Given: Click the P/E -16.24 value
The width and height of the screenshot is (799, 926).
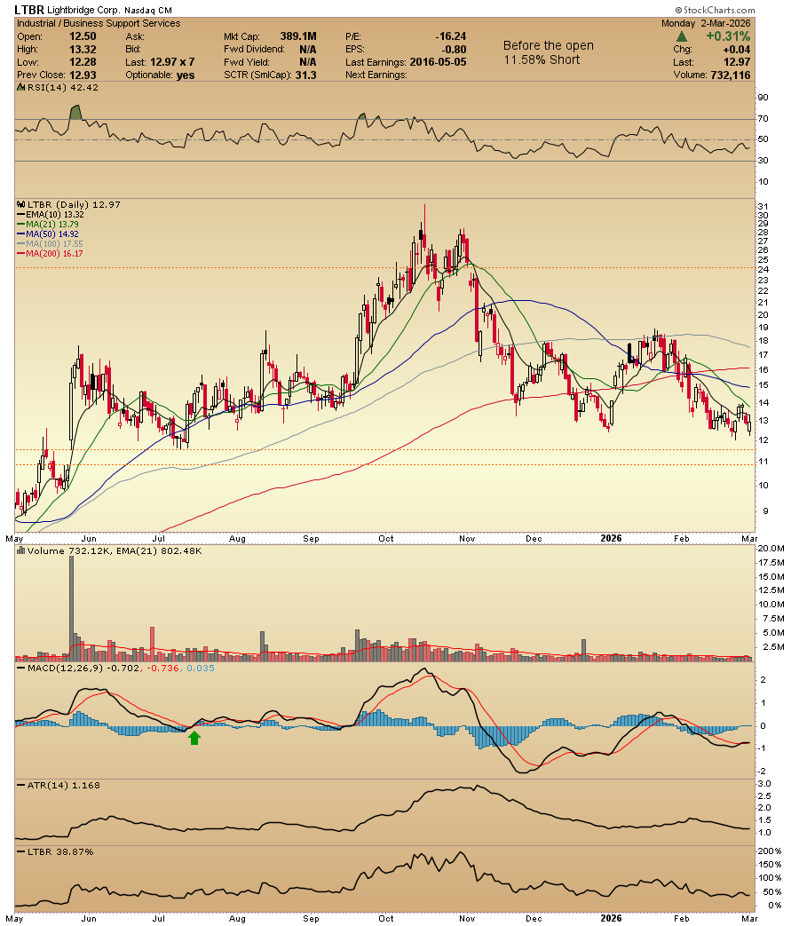Looking at the screenshot, I should pos(453,36).
